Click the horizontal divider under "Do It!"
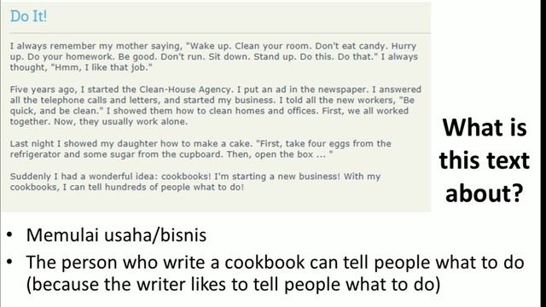This screenshot has height=307, width=546. point(220,33)
